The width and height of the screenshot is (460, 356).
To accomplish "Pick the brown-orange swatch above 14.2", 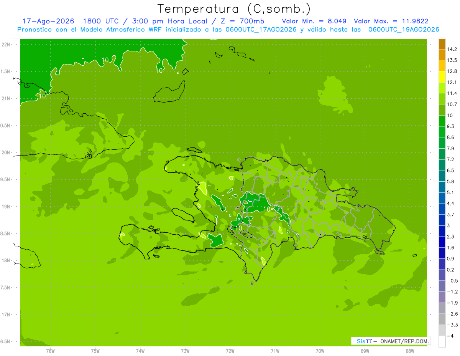I will pos(442,44).
